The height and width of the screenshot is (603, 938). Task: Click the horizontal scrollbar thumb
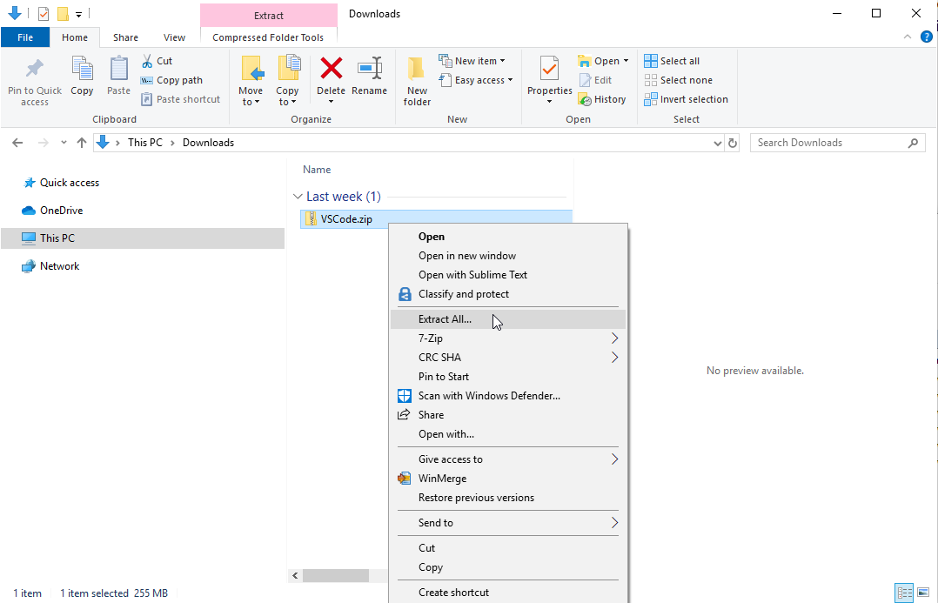point(335,575)
